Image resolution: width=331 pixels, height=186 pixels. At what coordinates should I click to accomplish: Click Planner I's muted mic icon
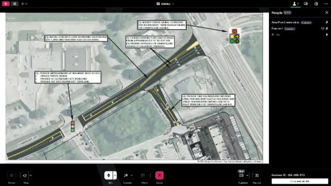click(327, 28)
